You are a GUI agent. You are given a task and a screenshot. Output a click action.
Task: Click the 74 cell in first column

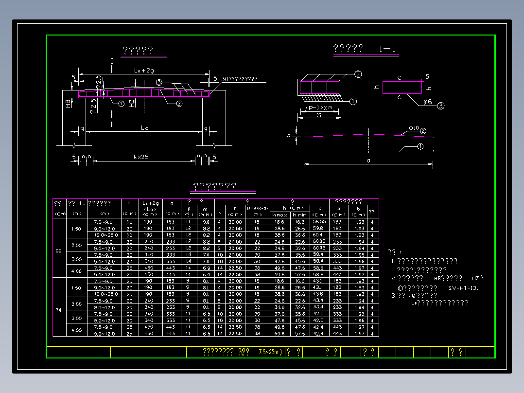pyautogui.click(x=59, y=310)
